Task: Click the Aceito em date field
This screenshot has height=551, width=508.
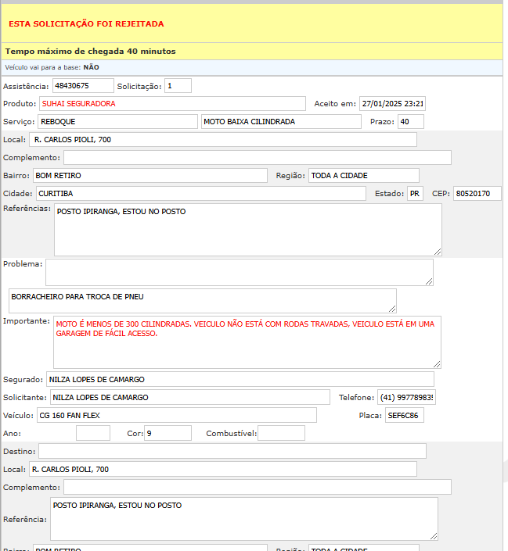Action: pyautogui.click(x=391, y=103)
